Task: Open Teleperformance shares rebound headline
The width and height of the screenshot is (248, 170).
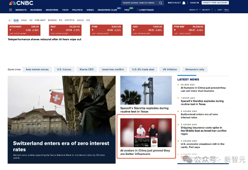Action: pos(45,39)
